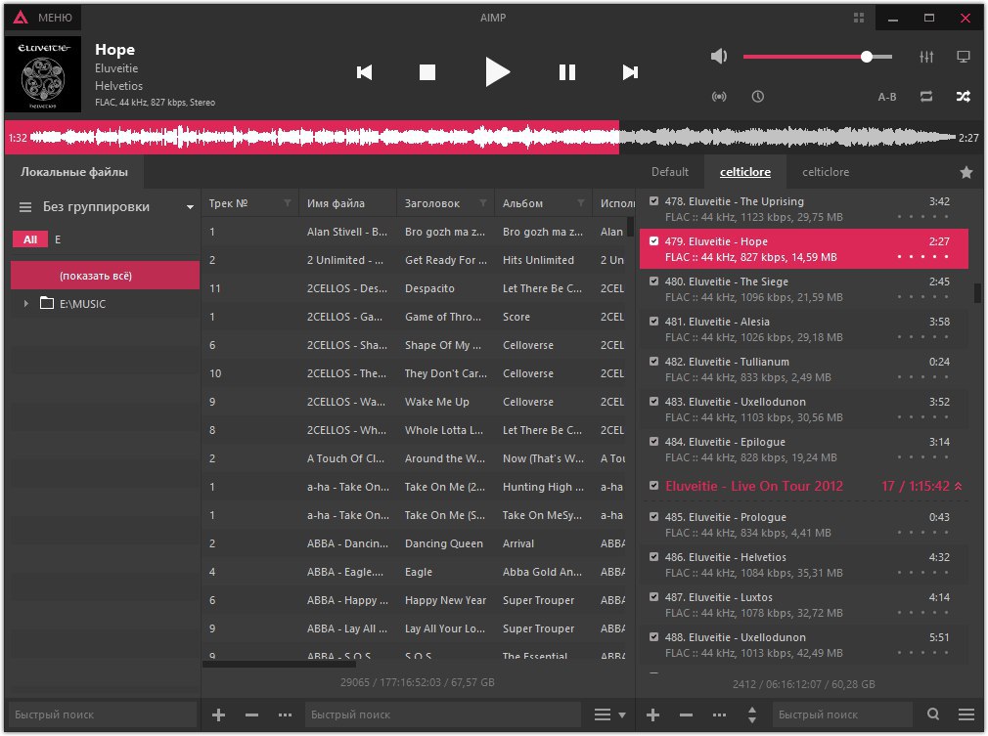Image resolution: width=988 pixels, height=736 pixels.
Task: Toggle shuffle playback icon
Action: [964, 97]
